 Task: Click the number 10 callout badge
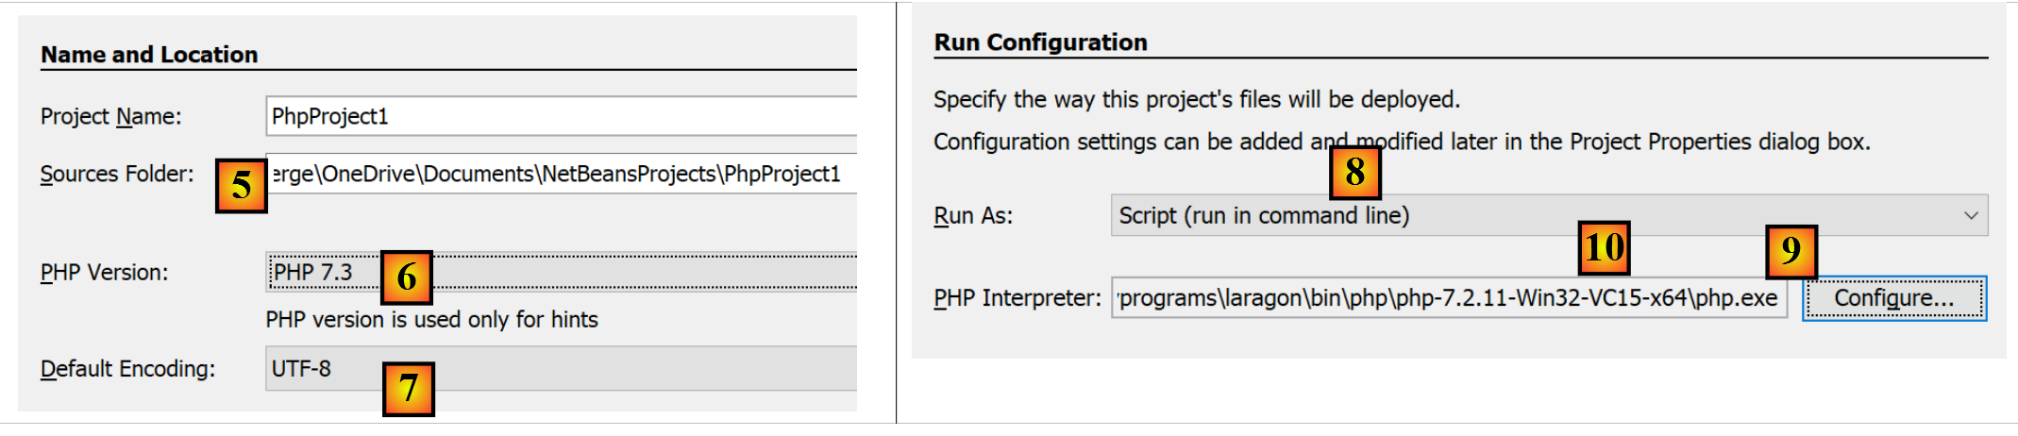[x=1604, y=248]
